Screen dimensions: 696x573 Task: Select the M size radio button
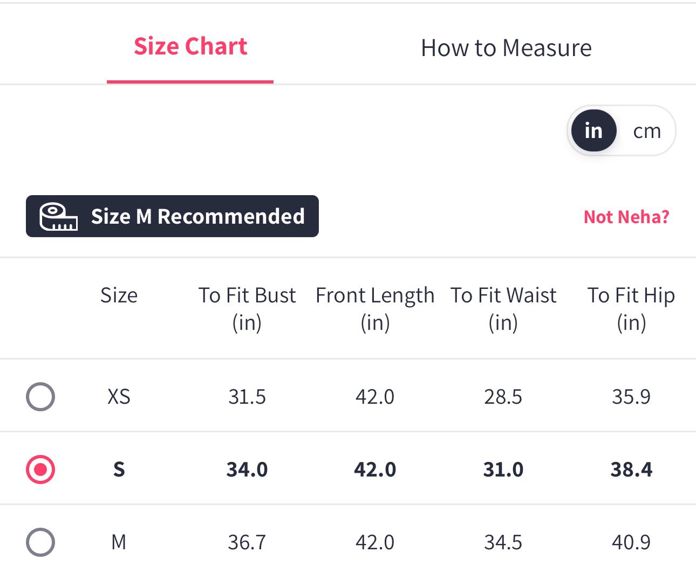[40, 542]
